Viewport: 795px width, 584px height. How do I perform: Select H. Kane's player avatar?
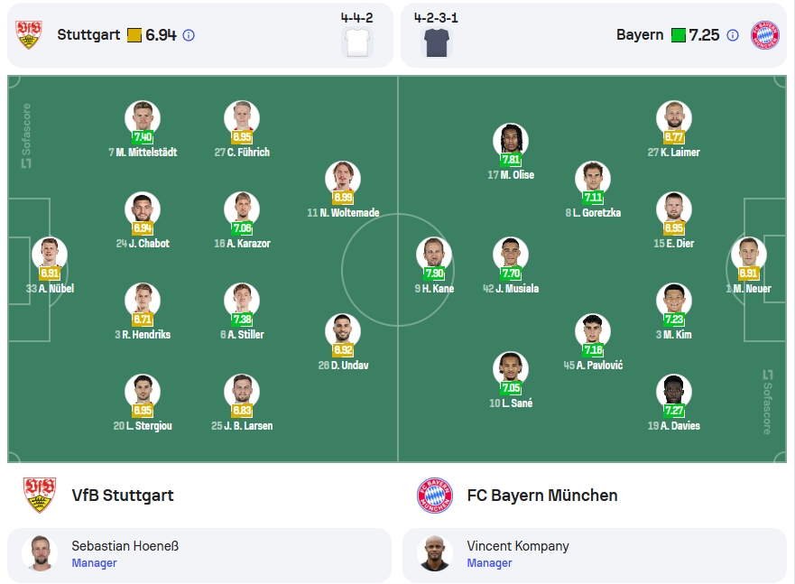(434, 254)
